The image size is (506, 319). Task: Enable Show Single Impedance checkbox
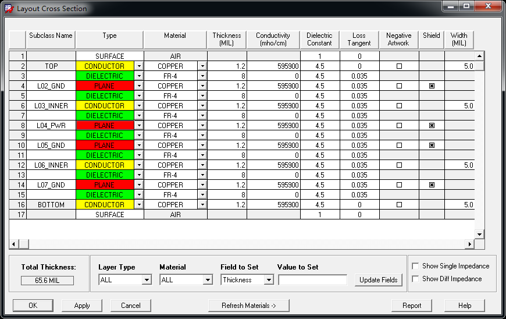coord(416,266)
